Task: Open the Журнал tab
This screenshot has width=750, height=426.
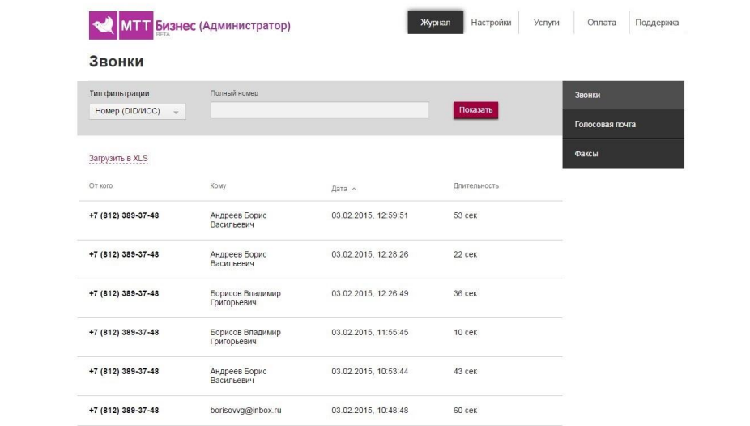Action: pyautogui.click(x=436, y=23)
